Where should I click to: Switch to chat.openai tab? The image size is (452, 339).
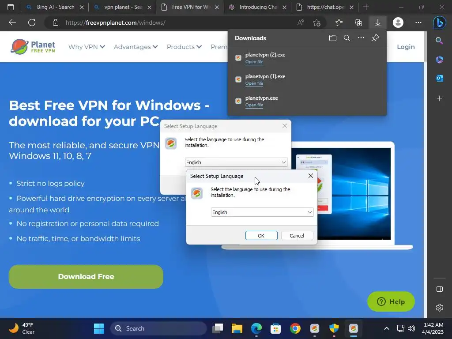(325, 7)
